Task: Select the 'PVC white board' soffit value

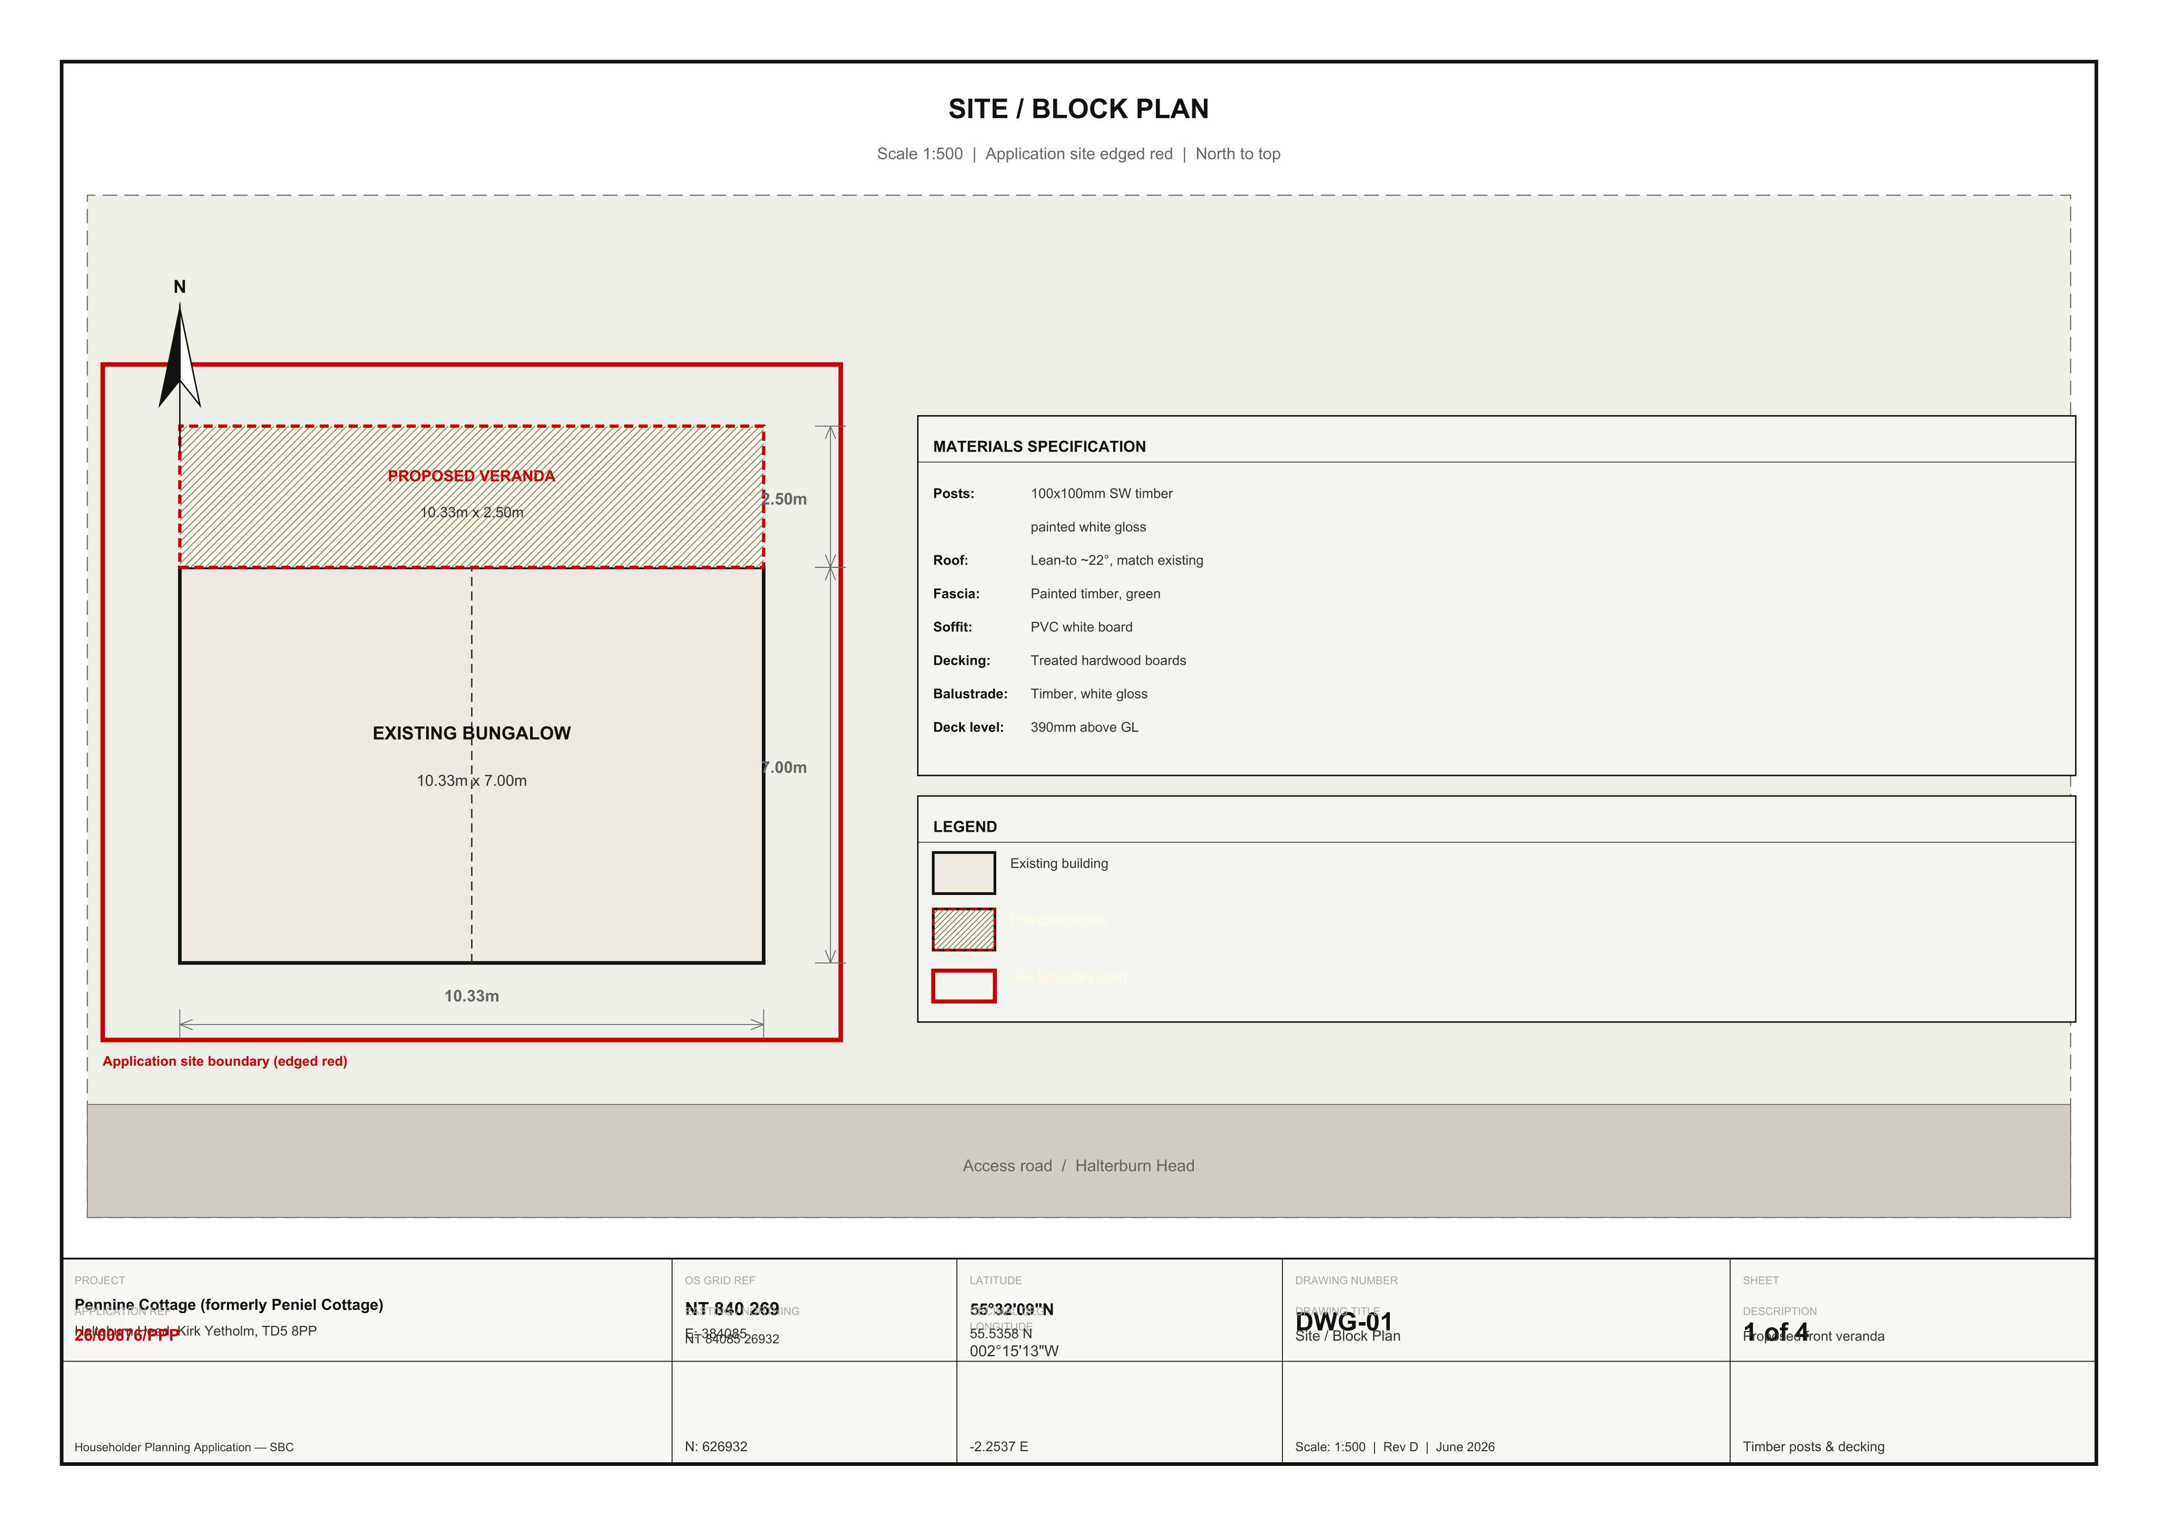Action: (1081, 627)
